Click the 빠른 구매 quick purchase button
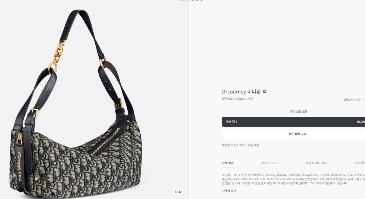This screenshot has width=365, height=199. pyautogui.click(x=293, y=134)
